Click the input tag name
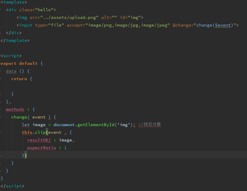247x191 pixels. 26,25
